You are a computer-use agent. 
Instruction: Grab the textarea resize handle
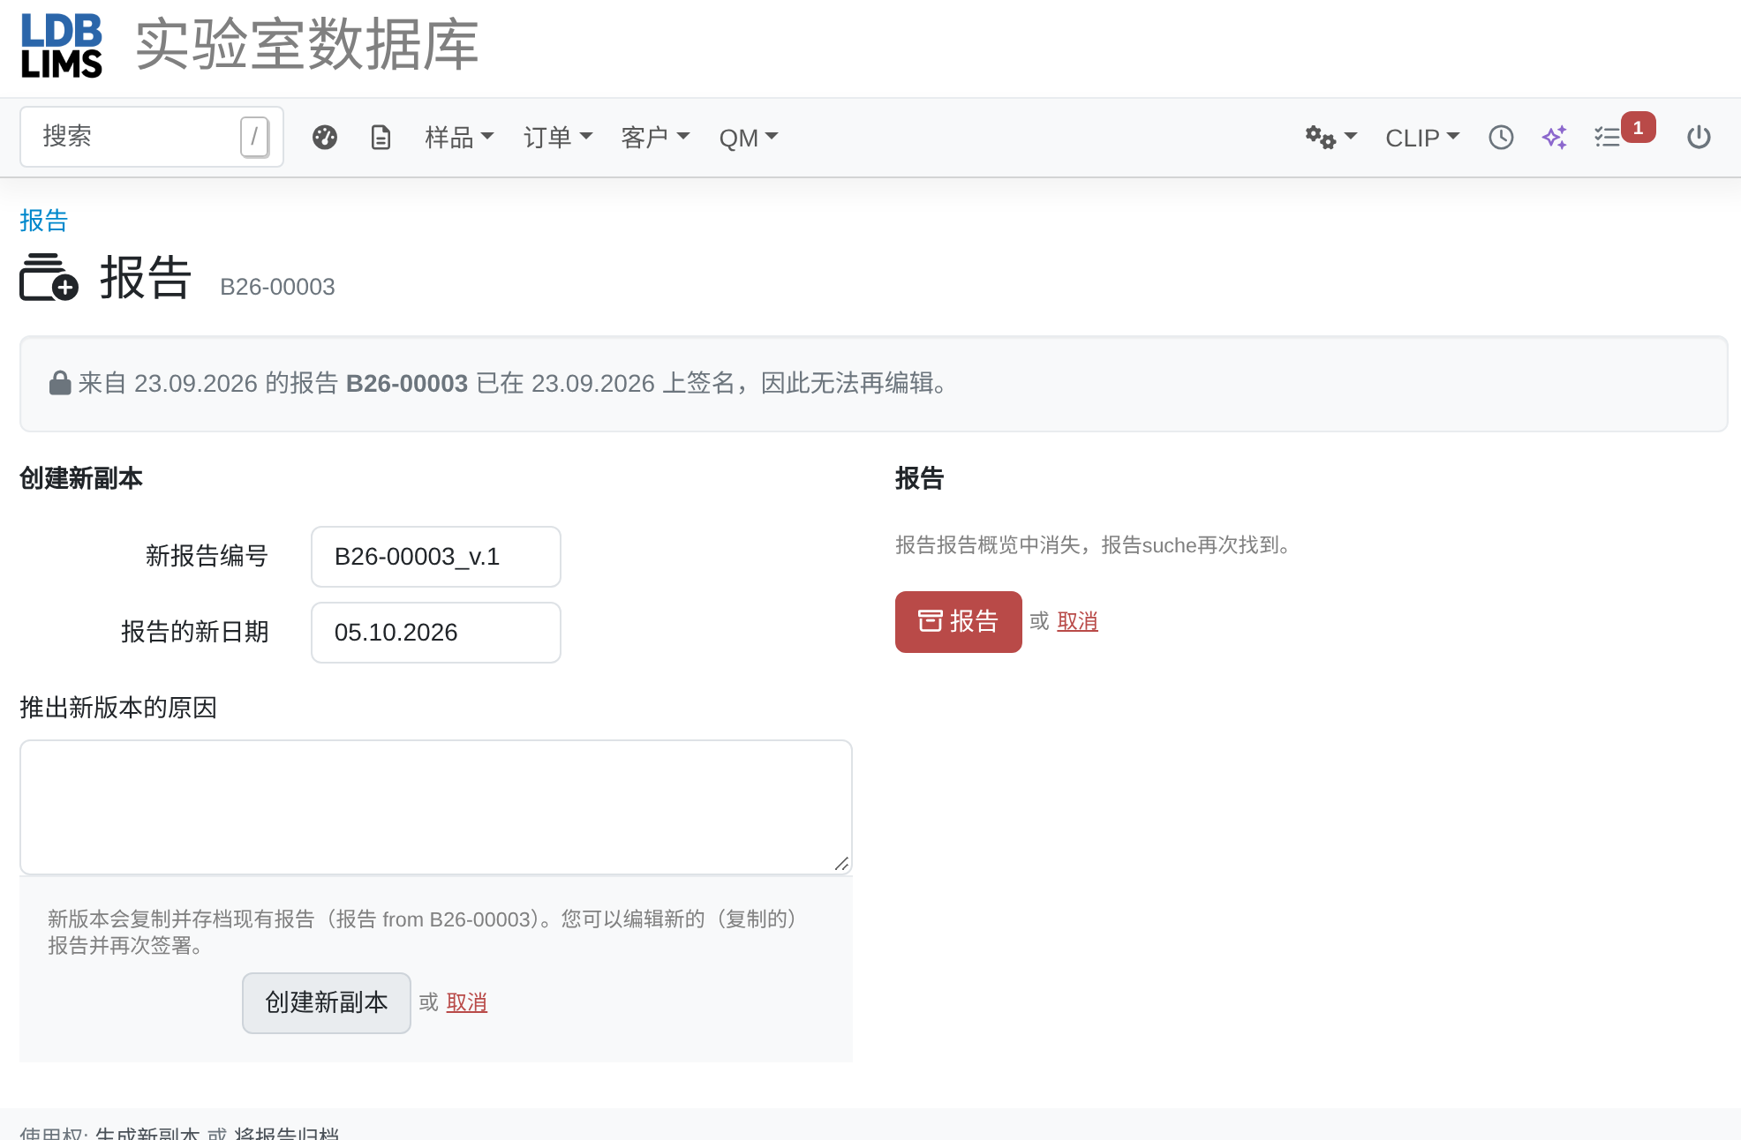[x=842, y=865]
